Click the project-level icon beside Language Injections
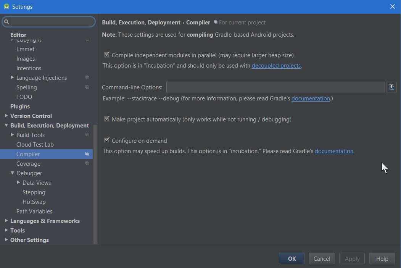The height and width of the screenshot is (268, 401). (x=87, y=77)
